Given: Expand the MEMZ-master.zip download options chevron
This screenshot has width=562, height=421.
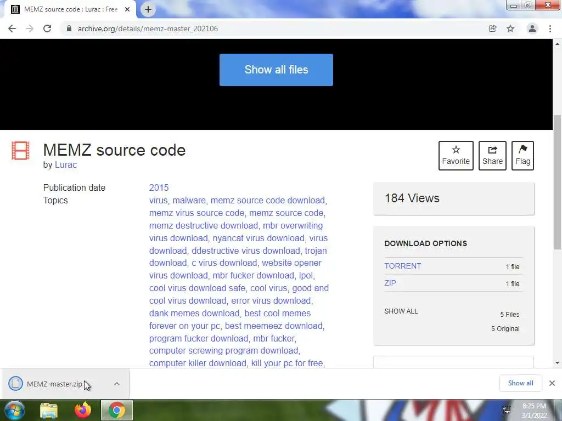Looking at the screenshot, I should (x=117, y=384).
